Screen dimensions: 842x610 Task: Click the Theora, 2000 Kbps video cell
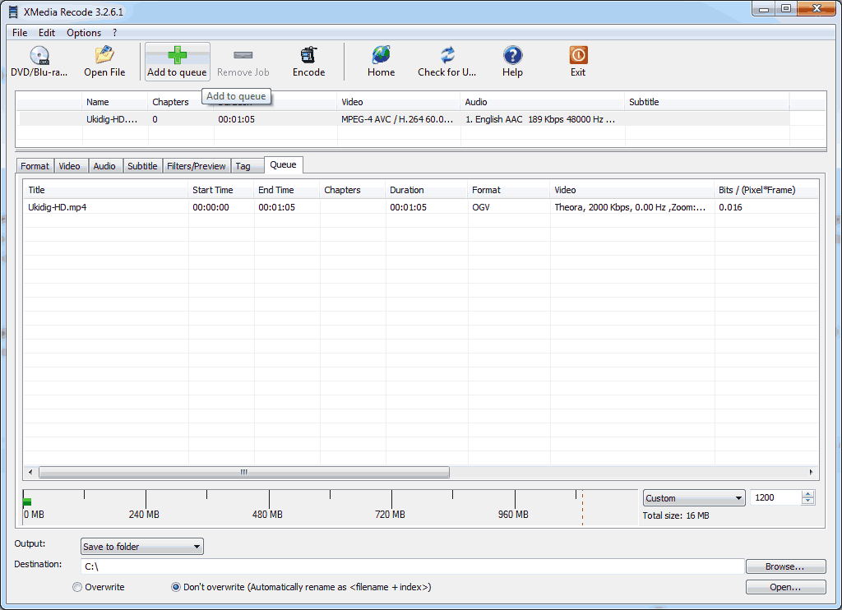(630, 207)
